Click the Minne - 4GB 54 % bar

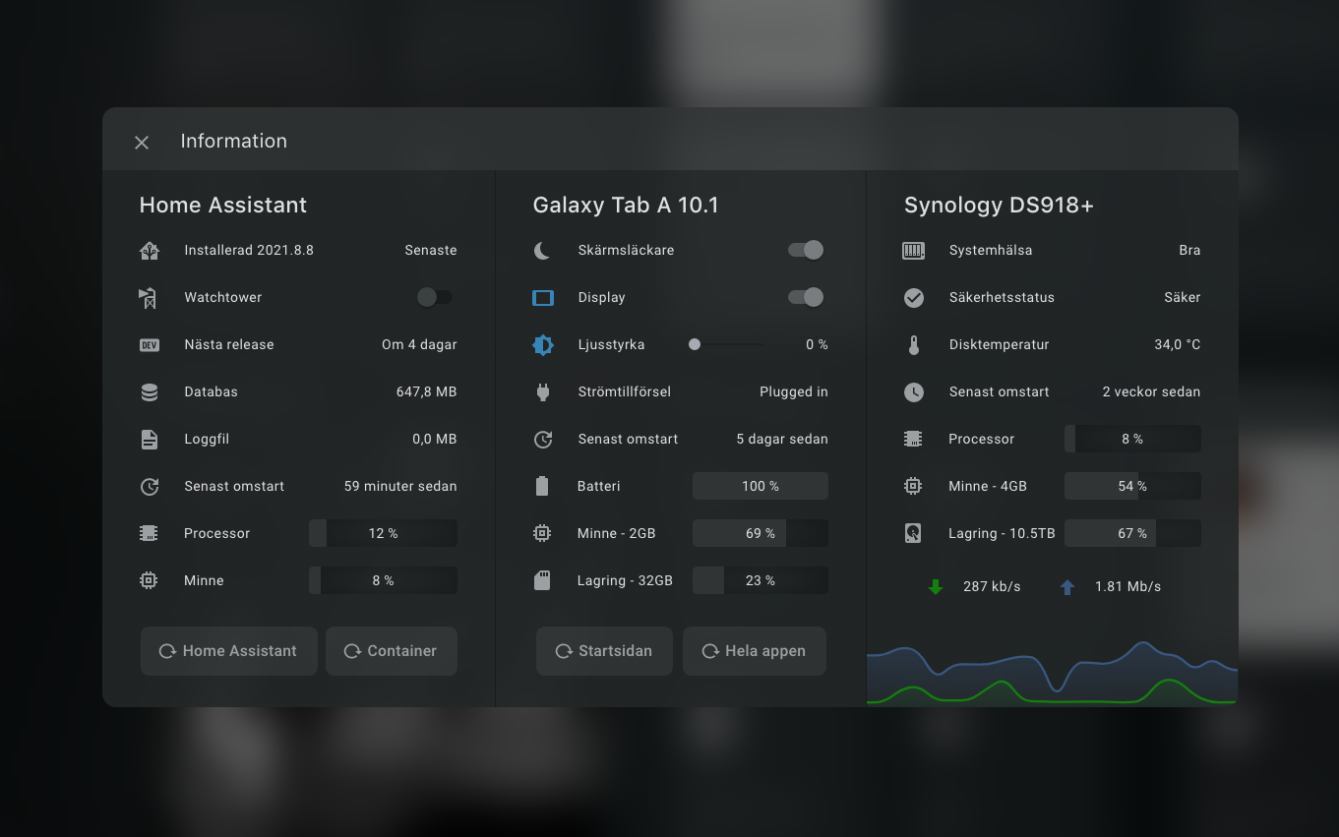tap(1132, 486)
